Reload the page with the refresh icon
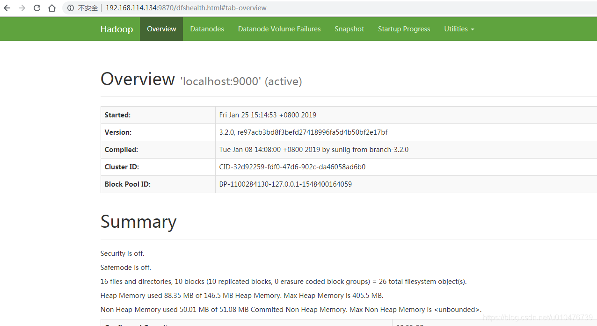This screenshot has height=326, width=597. click(37, 8)
